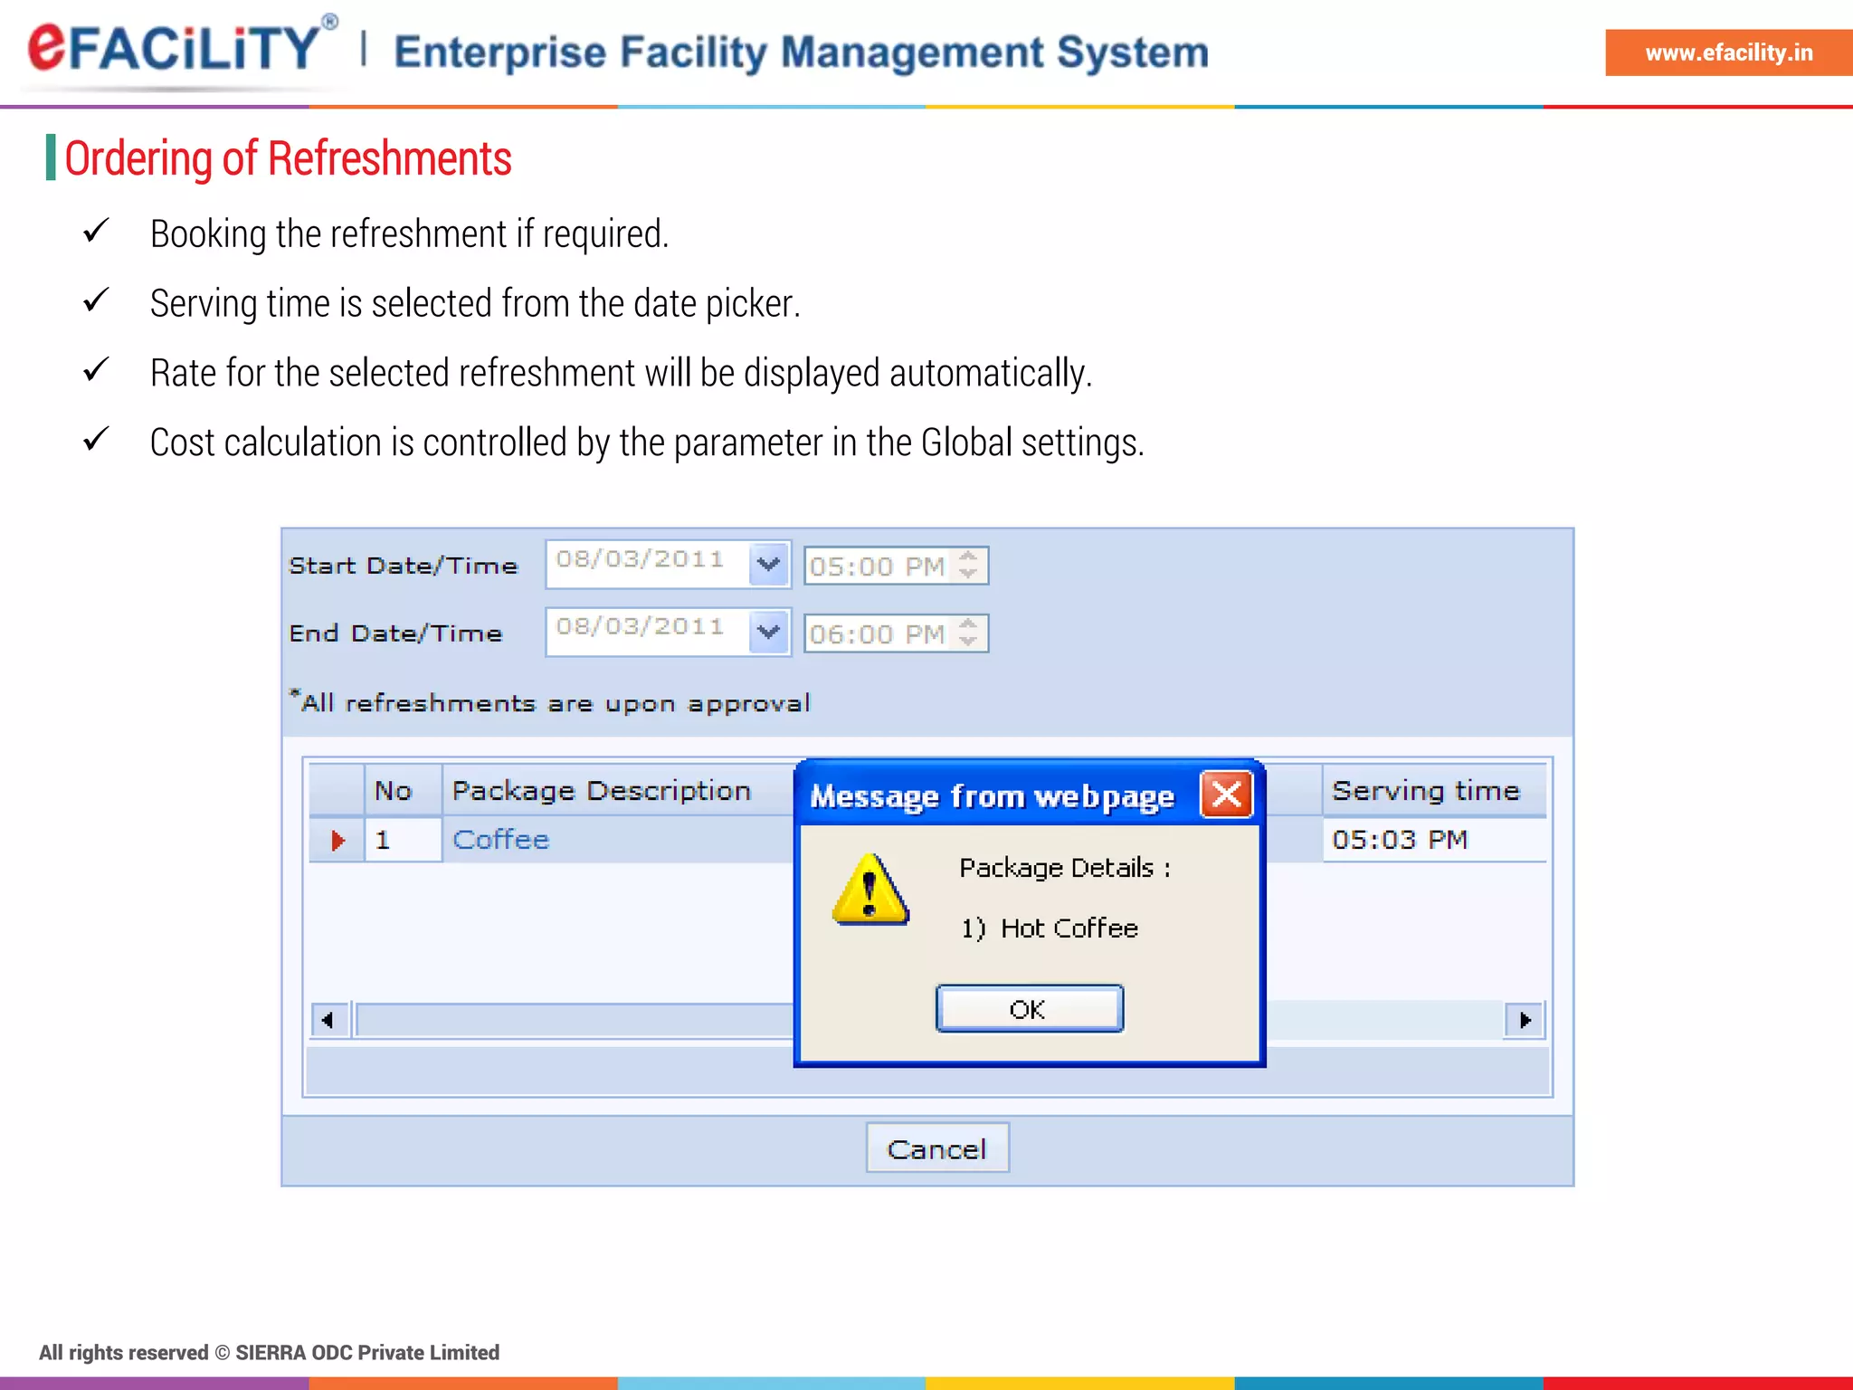Open the www.efacility.in link

coord(1728,52)
